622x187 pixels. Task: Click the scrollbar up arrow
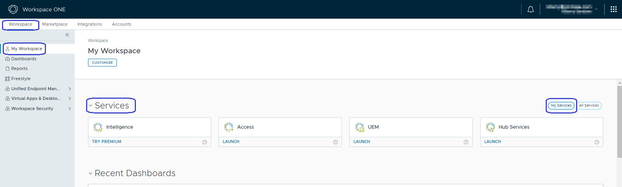(x=620, y=83)
